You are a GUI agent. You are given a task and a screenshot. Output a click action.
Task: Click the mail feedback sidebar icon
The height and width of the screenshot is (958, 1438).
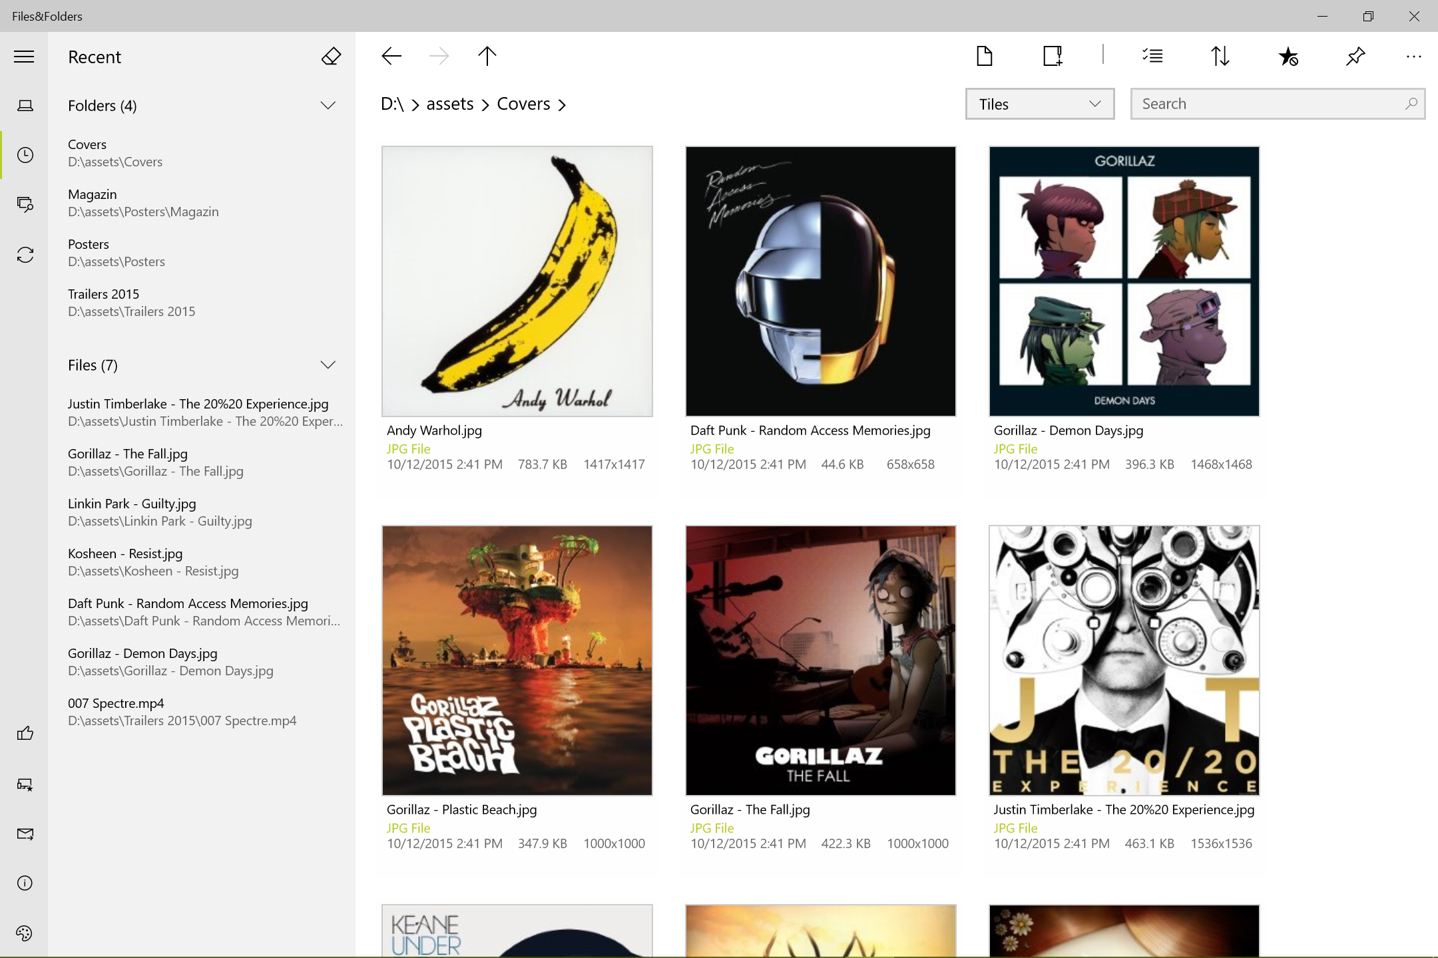(25, 834)
